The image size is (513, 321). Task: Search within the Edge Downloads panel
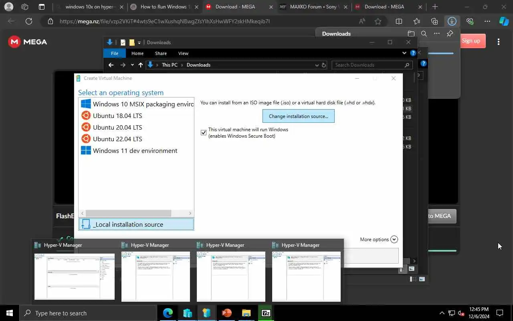(x=424, y=34)
